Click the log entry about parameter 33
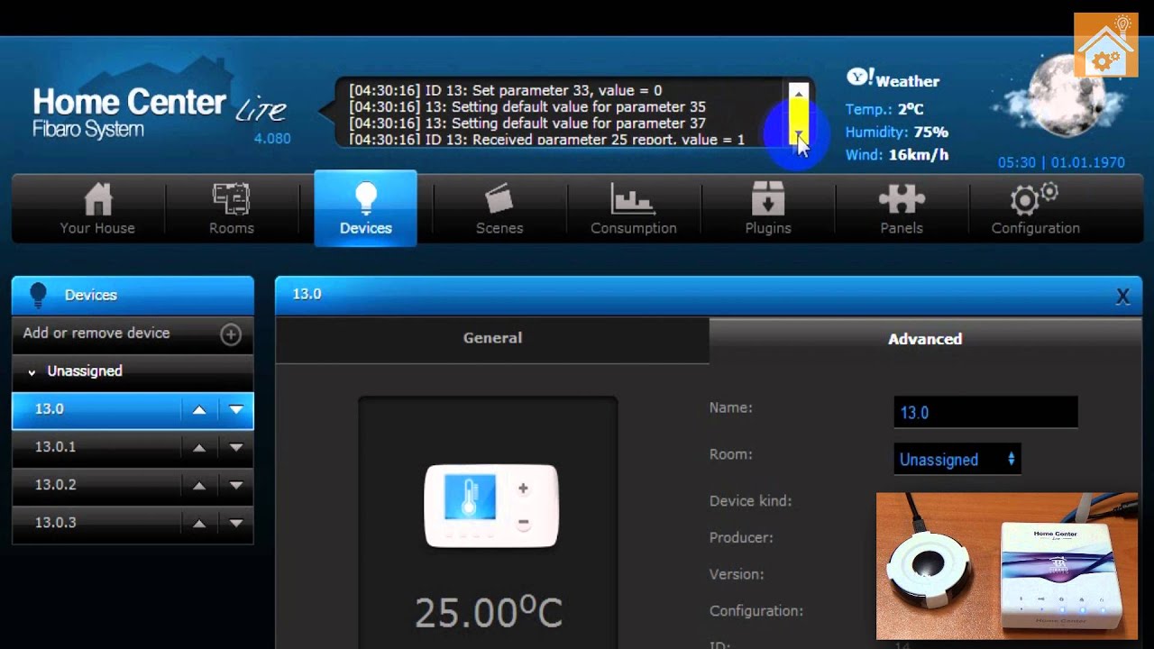 pyautogui.click(x=505, y=90)
